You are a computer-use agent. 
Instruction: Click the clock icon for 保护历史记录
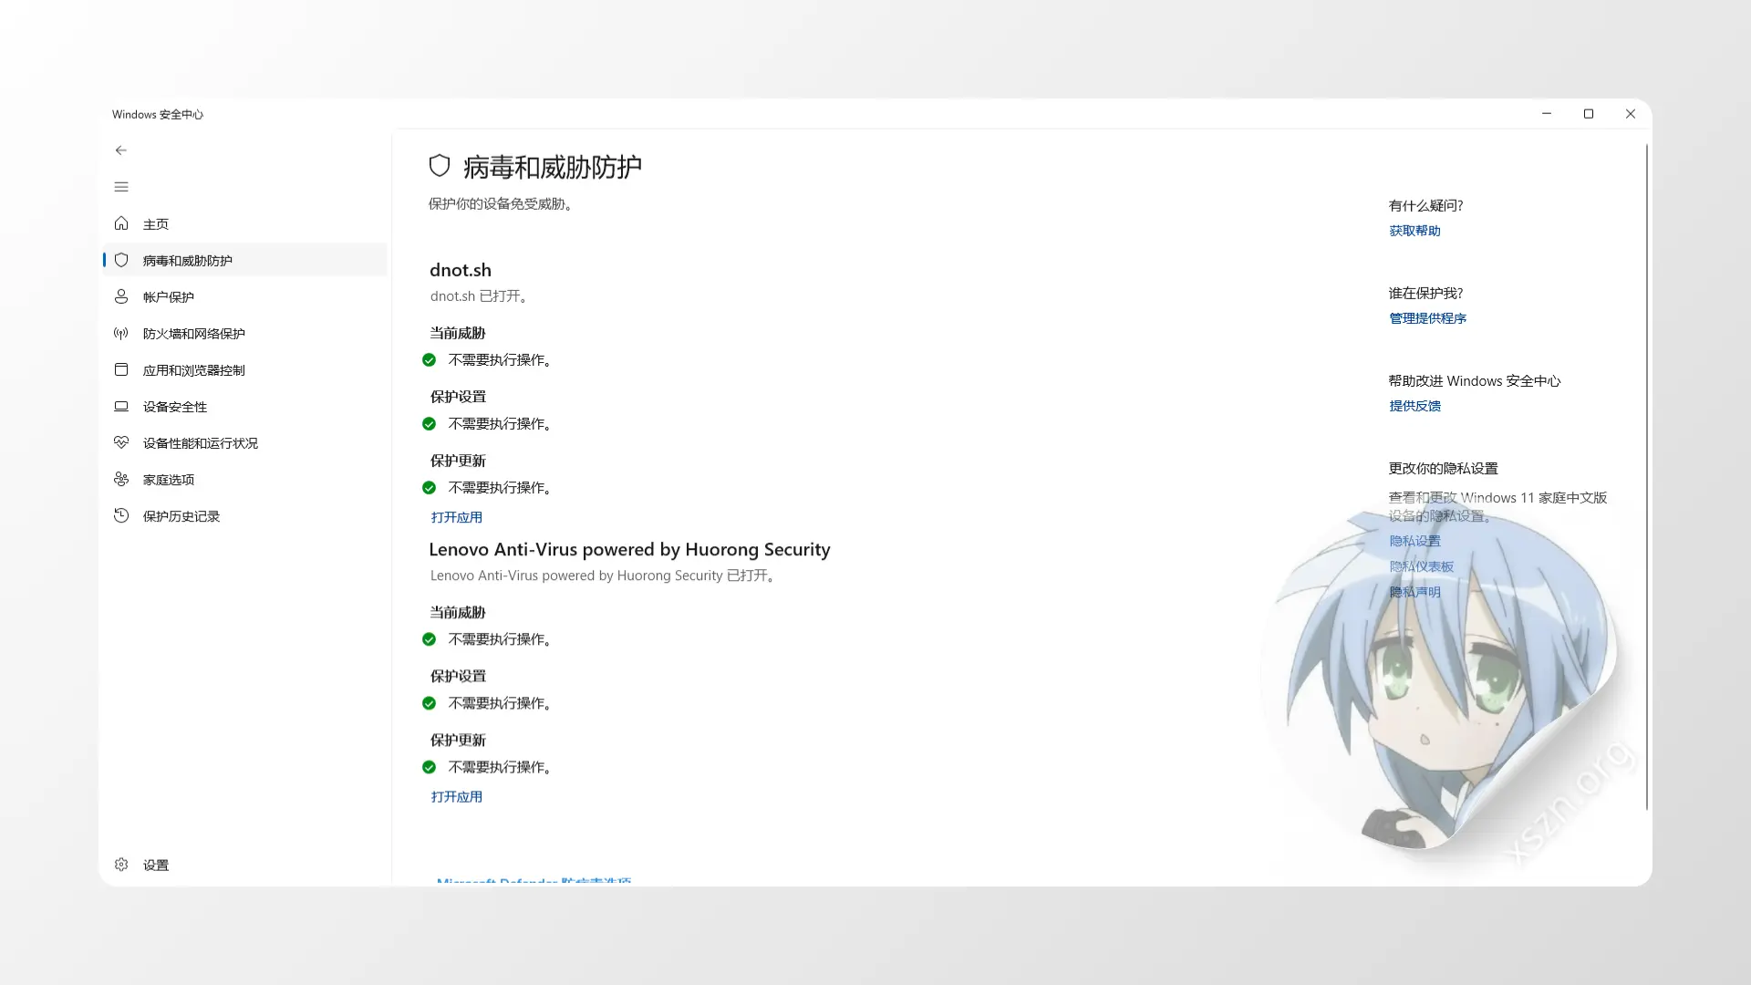(x=121, y=515)
